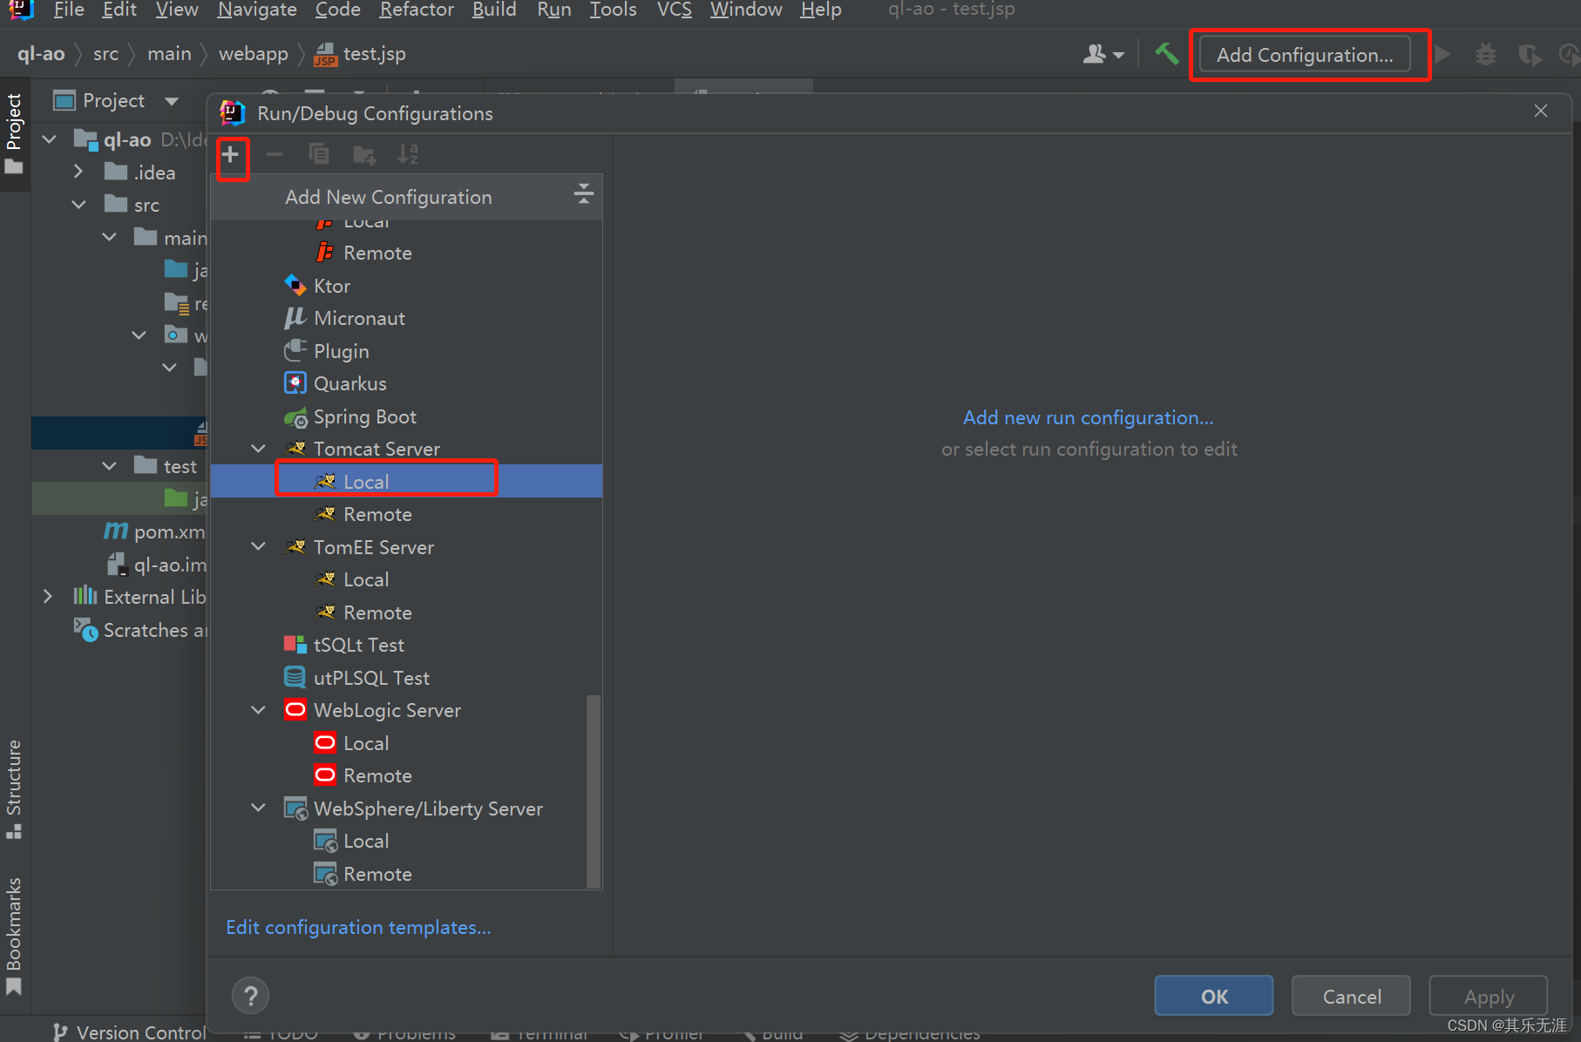Open the Version Control tool window
This screenshot has height=1042, width=1581.
(129, 1032)
